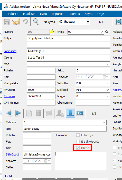This screenshot has width=122, height=180.
Task: Click the Y-tunnus link
Action: coord(10,96)
